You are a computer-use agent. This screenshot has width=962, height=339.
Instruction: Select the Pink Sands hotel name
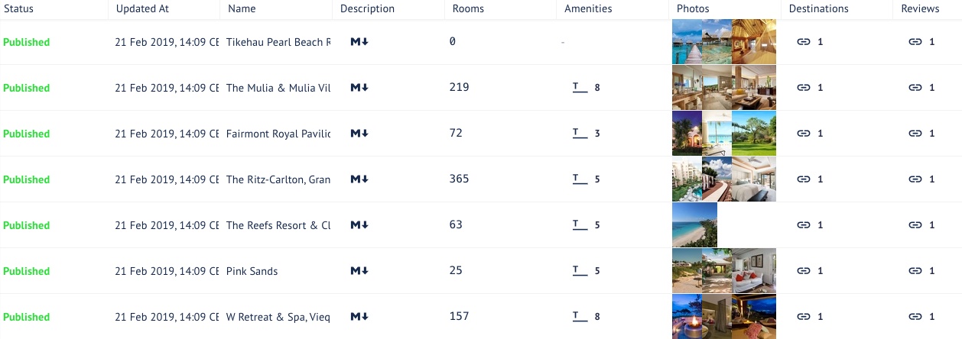(252, 271)
